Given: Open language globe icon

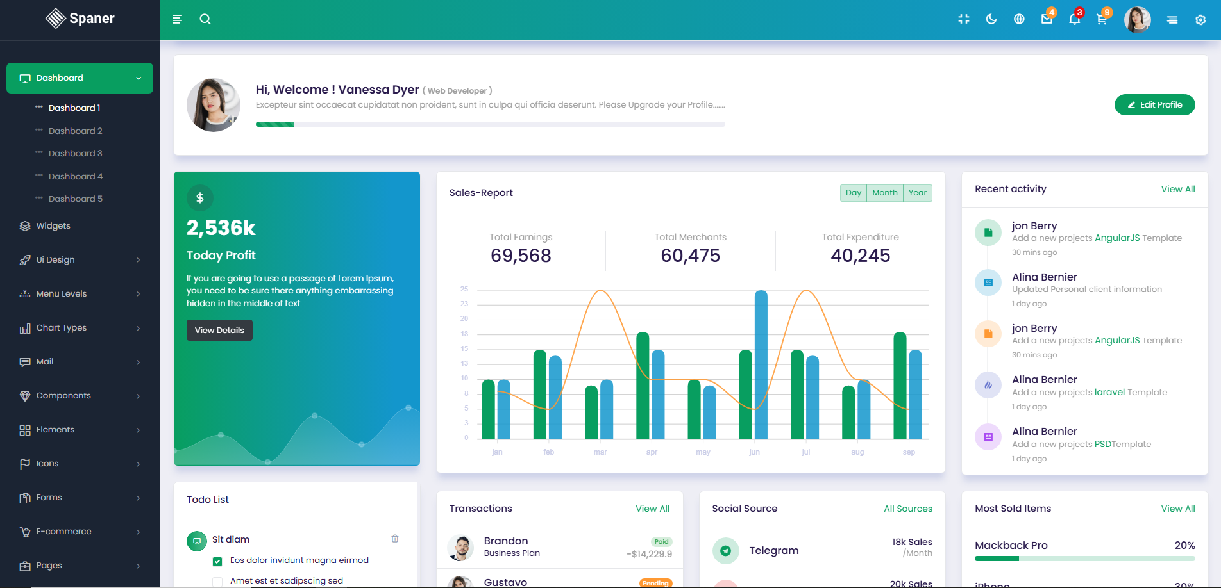Looking at the screenshot, I should pyautogui.click(x=1019, y=19).
